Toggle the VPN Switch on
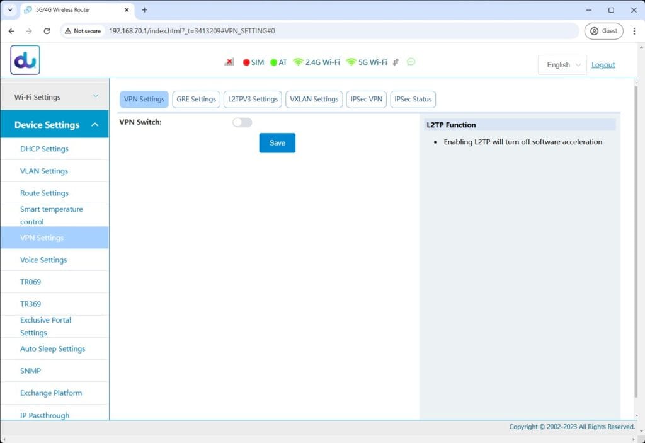This screenshot has width=645, height=443. pos(243,122)
